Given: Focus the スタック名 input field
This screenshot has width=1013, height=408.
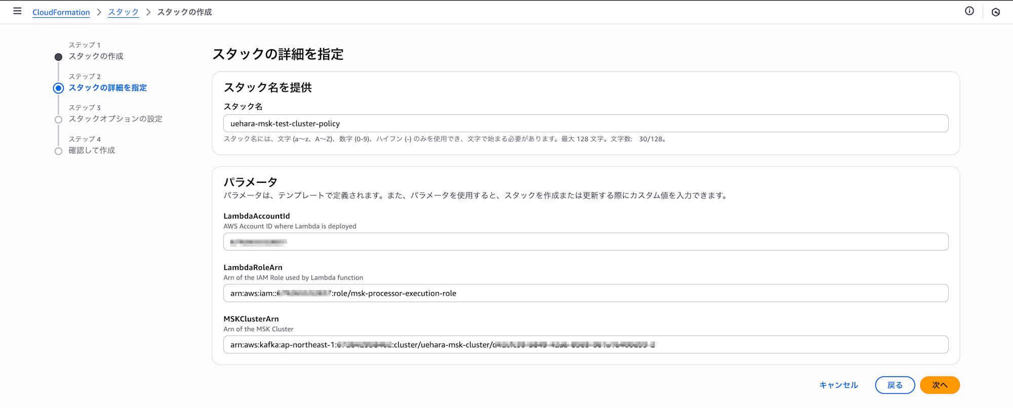Looking at the screenshot, I should pyautogui.click(x=586, y=124).
